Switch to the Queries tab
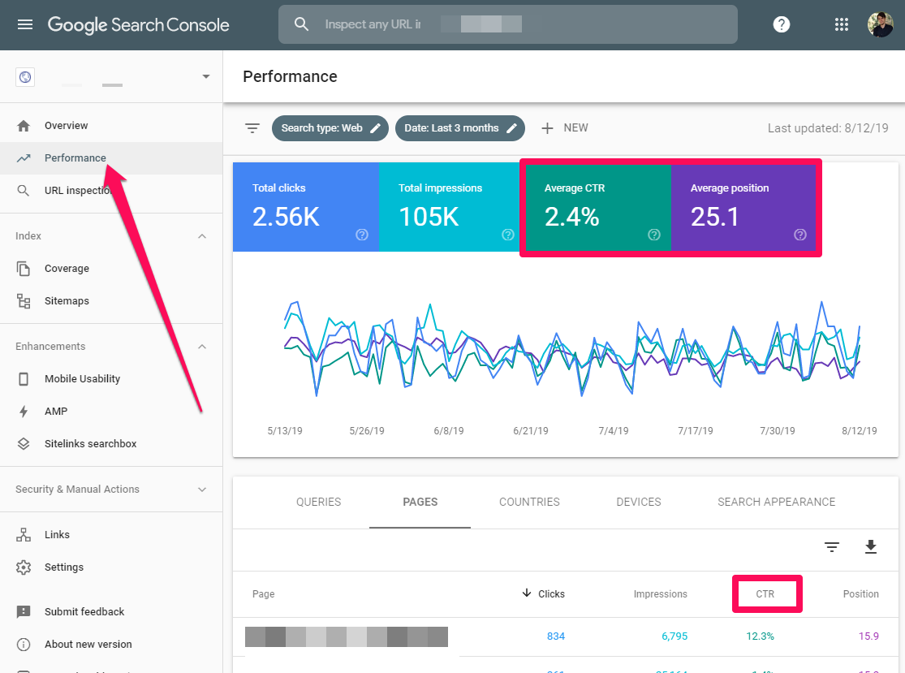 (x=318, y=502)
